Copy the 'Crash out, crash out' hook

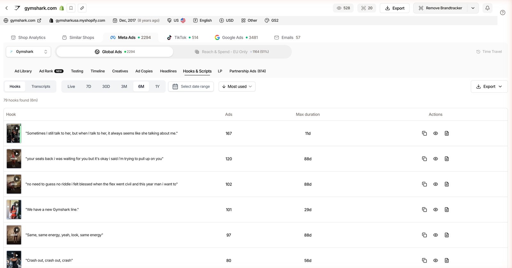point(424,261)
